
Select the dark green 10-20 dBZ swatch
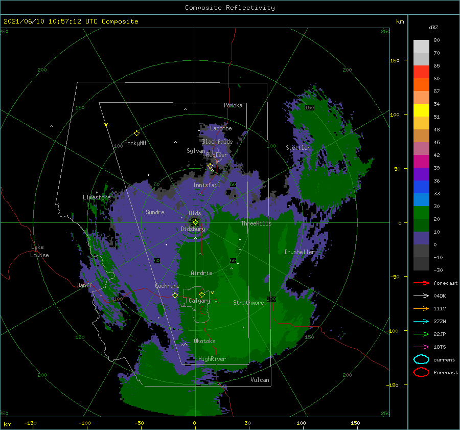[x=421, y=225]
